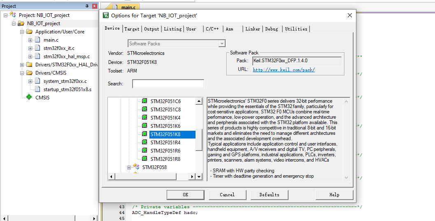The width and height of the screenshot is (435, 221).
Task: Click the Project: NB_IOT_project workspace icon
Action: 13,15
